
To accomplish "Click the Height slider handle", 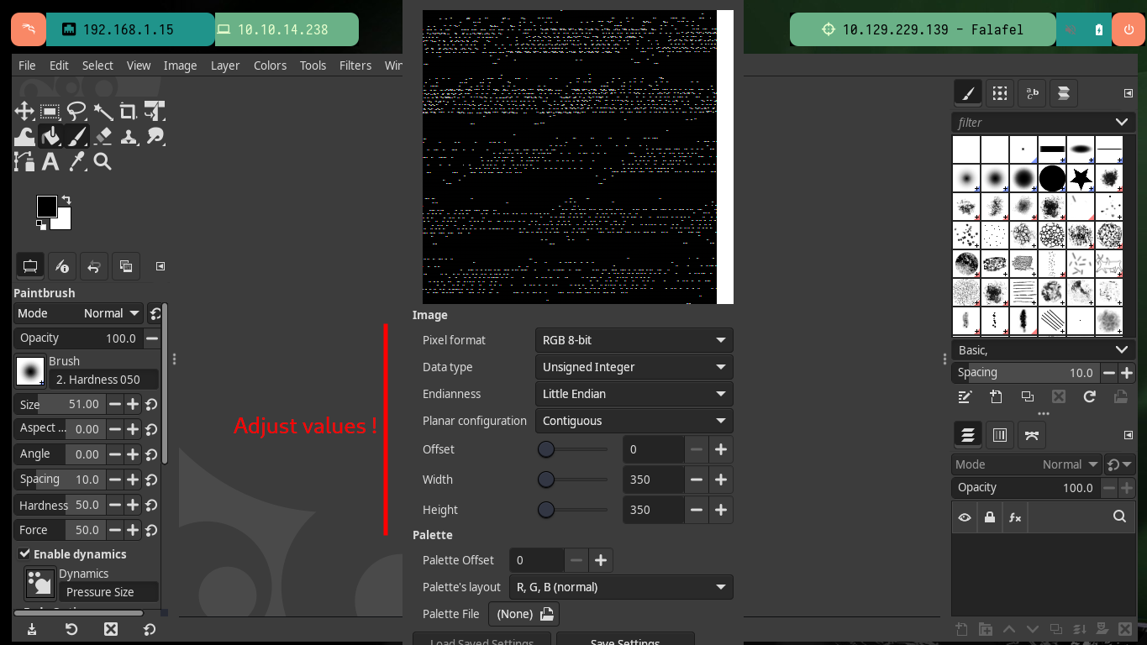I will [546, 510].
